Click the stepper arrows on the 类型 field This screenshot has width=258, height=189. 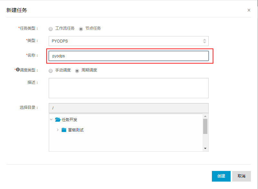coord(204,41)
